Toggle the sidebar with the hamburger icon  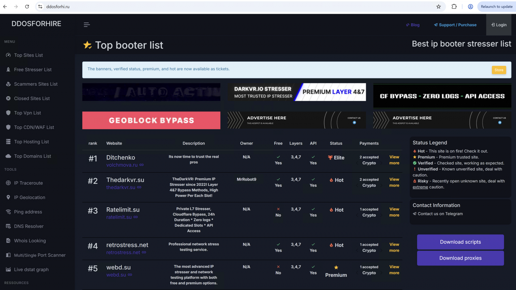coord(87,25)
